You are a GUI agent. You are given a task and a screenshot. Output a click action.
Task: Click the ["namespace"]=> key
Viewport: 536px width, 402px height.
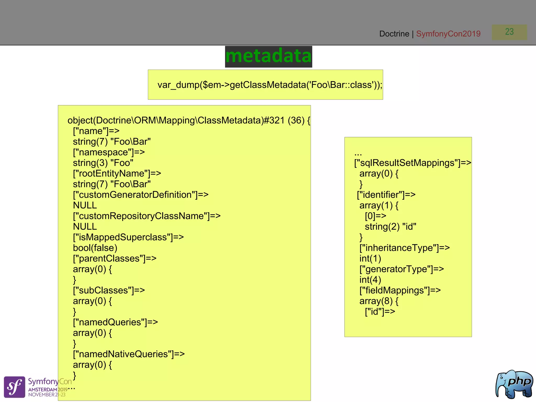[x=109, y=152]
